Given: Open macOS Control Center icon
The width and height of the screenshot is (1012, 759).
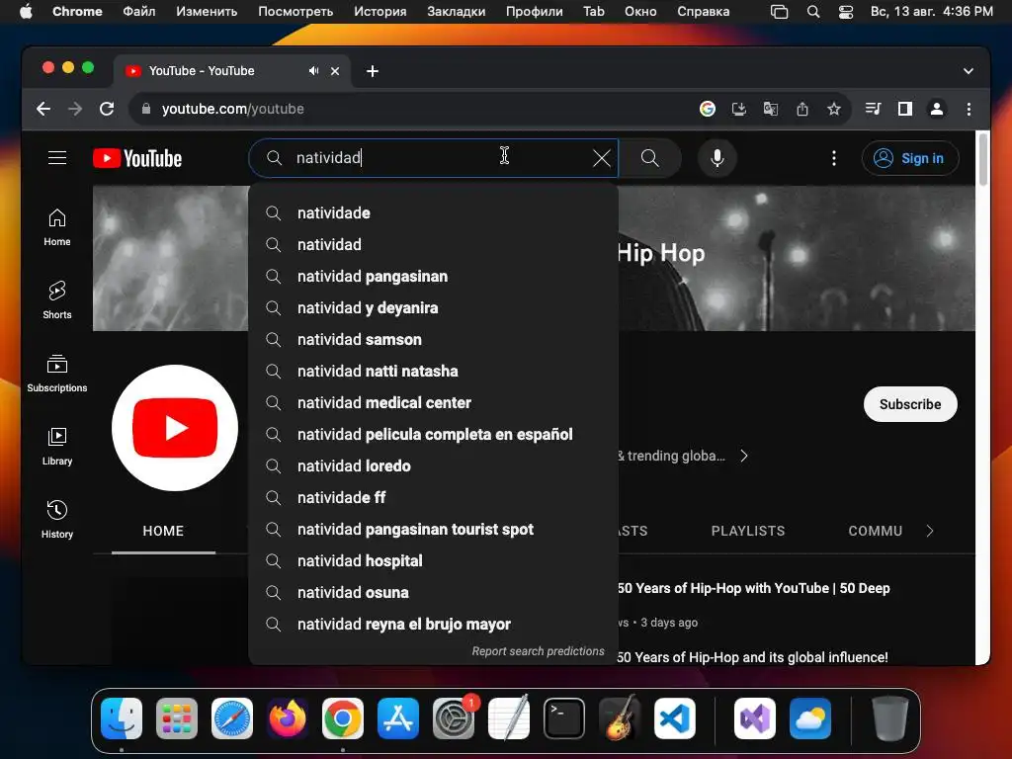Looking at the screenshot, I should 846,12.
